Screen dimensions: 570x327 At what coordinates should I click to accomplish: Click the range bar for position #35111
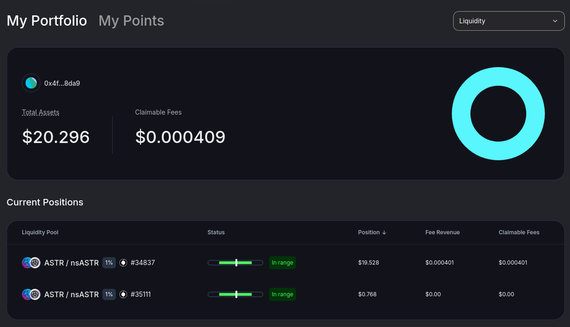click(x=235, y=294)
